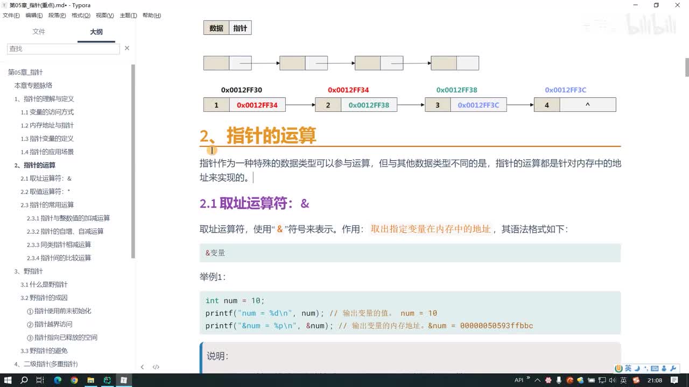The height and width of the screenshot is (387, 689).
Task: Open outline item 2.3.3 同类指针相减运算
Action: click(x=59, y=245)
